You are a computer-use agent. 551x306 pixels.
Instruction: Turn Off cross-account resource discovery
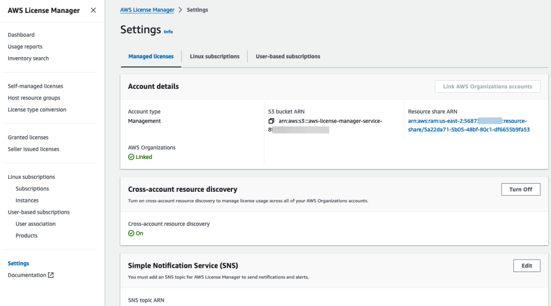[x=520, y=189]
